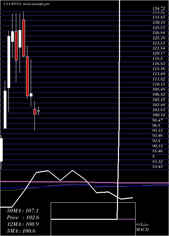Click the 115.16 price level label
The height and width of the screenshot is (236, 169).
tap(160, 69)
